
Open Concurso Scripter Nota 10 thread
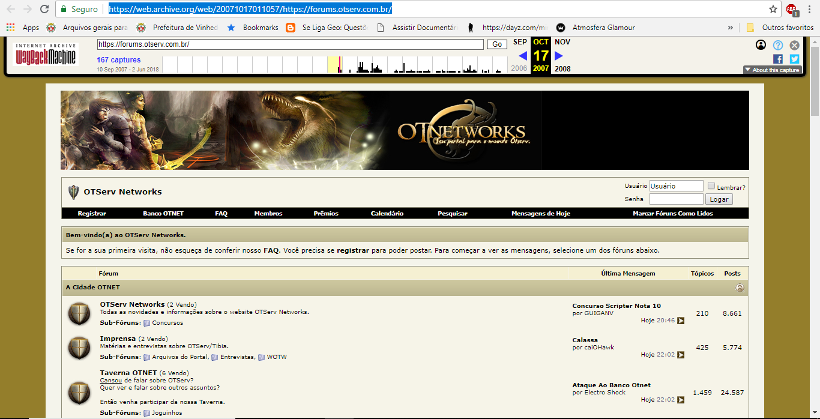pos(617,306)
